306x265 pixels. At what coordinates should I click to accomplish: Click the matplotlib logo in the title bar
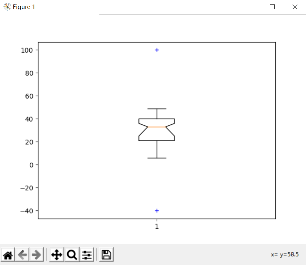7,6
